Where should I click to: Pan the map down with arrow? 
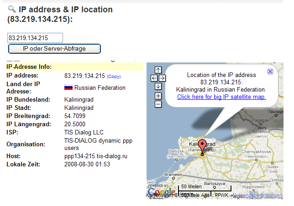click(x=158, y=86)
